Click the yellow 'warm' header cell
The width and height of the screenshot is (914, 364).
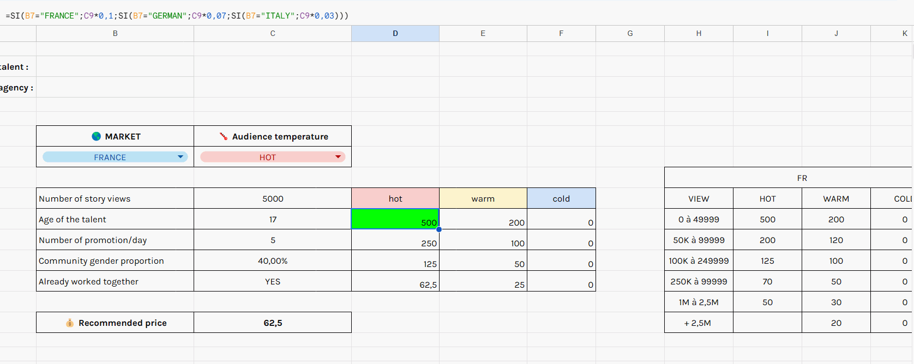pos(483,198)
